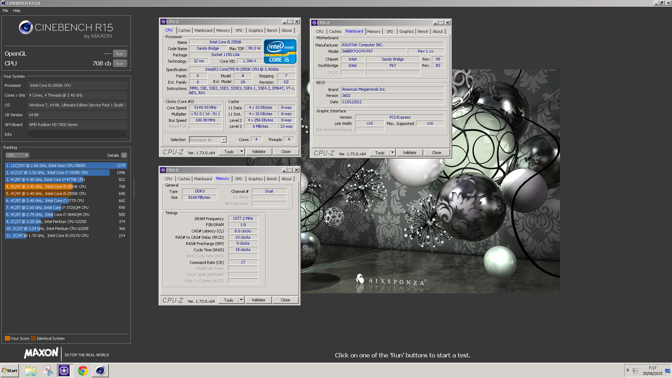This screenshot has height=378, width=672.
Task: Open CPU tab in Mainboard window
Action: tap(320, 31)
